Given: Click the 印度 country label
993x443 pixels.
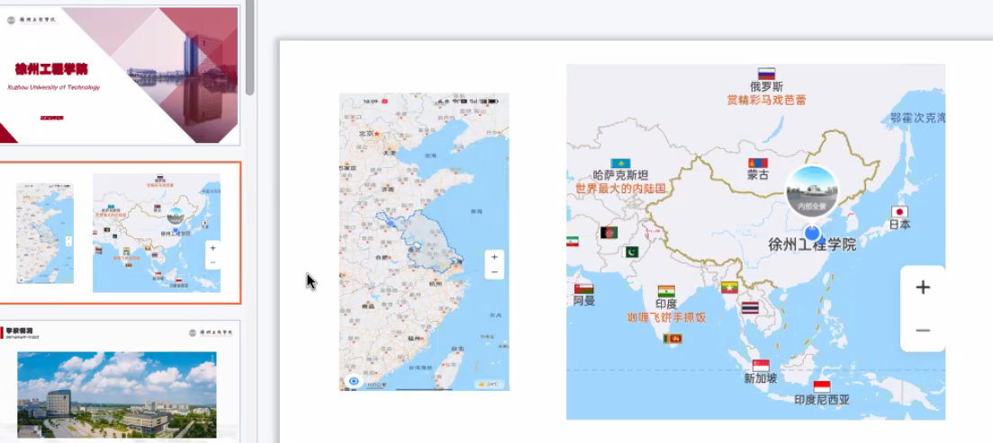Looking at the screenshot, I should click(x=666, y=304).
